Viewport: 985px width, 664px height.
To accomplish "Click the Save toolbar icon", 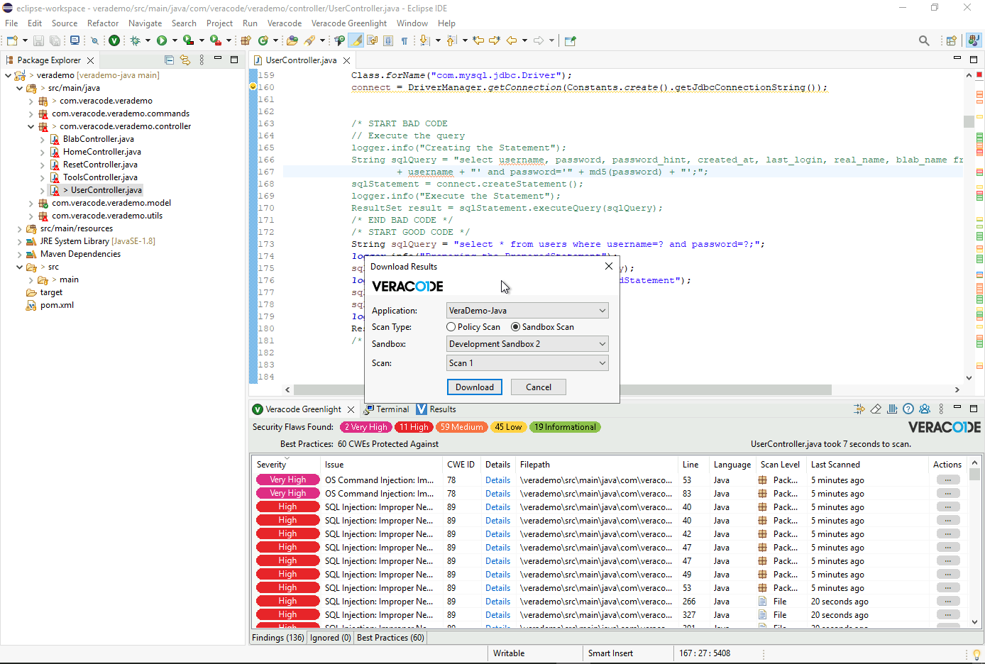I will pyautogui.click(x=38, y=40).
